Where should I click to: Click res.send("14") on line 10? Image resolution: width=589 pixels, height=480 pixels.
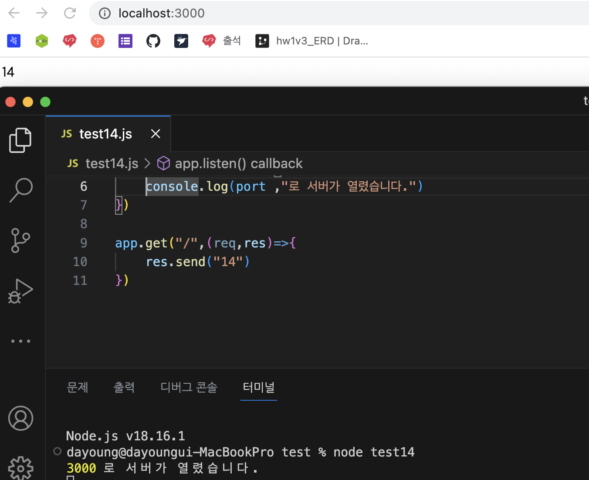pos(198,262)
